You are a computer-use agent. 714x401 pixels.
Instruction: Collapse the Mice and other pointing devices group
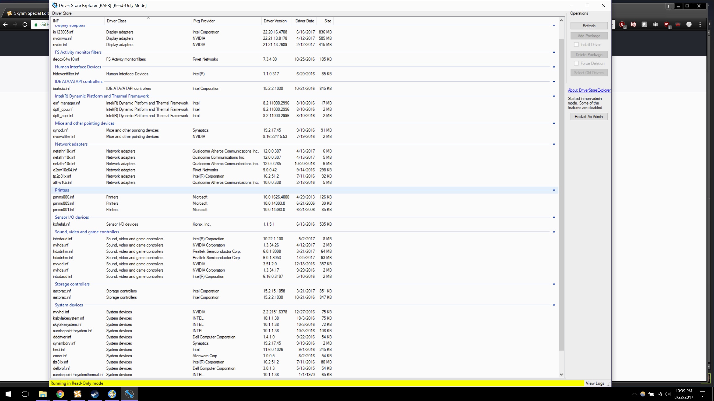point(554,123)
